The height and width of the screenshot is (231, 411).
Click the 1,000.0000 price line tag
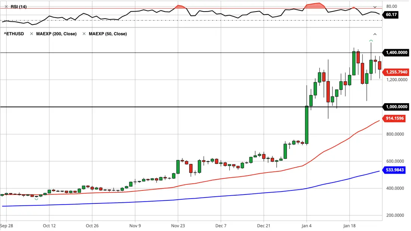pos(396,107)
